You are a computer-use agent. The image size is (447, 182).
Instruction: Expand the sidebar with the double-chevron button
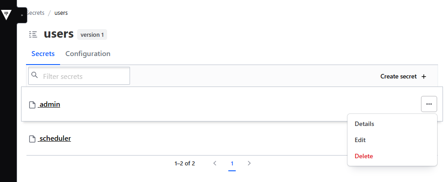22,15
